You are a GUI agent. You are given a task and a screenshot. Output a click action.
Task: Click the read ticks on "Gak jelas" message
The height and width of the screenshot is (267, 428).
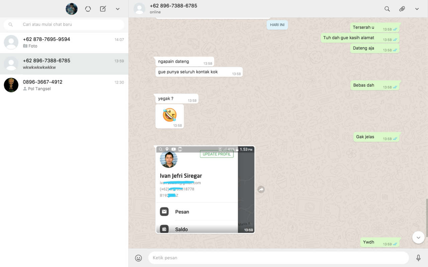[395, 139]
